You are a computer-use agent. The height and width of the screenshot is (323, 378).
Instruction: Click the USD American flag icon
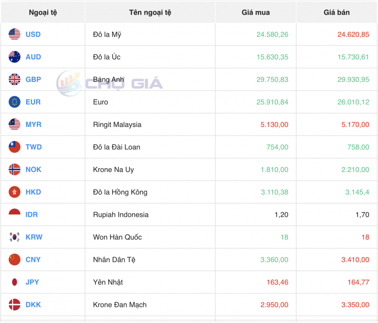point(14,34)
